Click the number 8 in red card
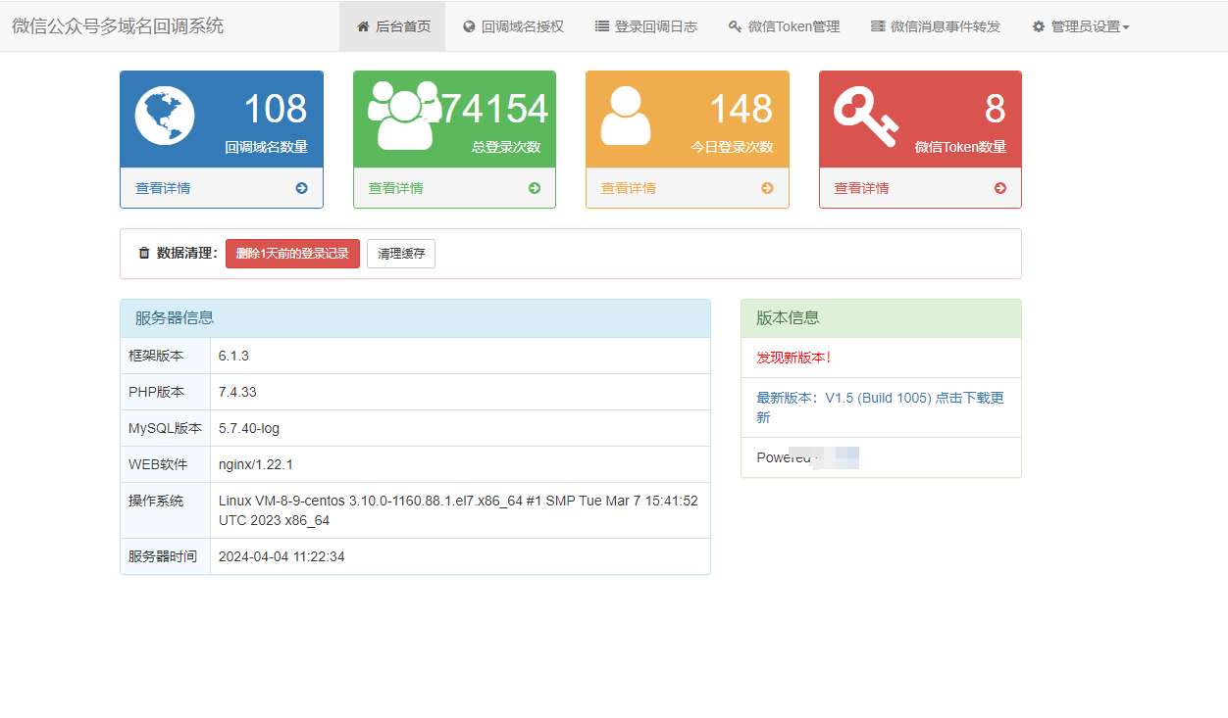Image resolution: width=1228 pixels, height=718 pixels. 996,109
